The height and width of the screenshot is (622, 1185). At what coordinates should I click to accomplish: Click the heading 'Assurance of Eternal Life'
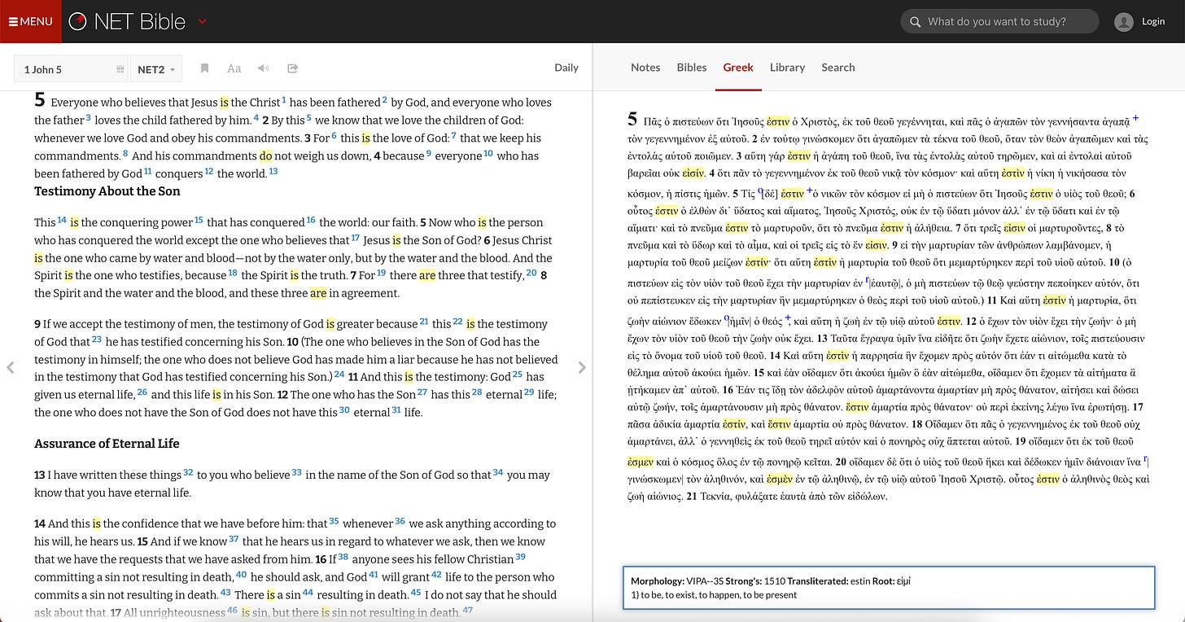pyautogui.click(x=107, y=444)
